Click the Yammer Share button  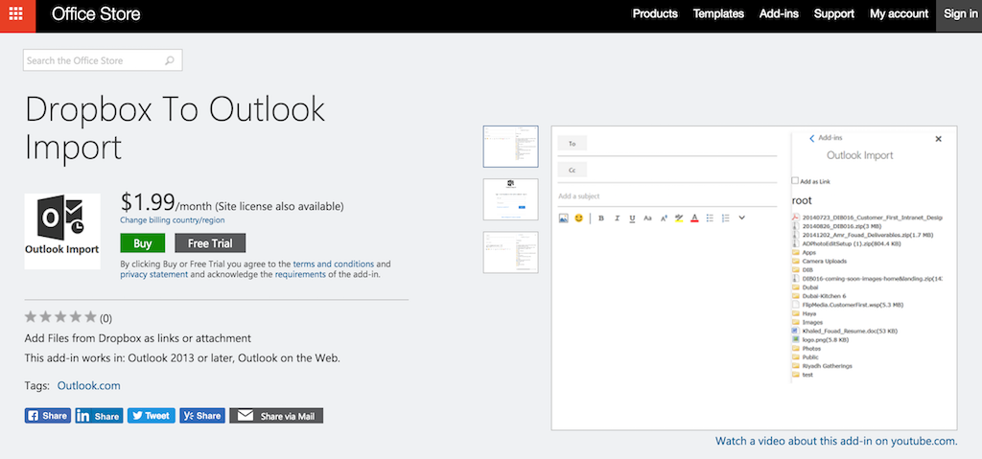coord(202,416)
